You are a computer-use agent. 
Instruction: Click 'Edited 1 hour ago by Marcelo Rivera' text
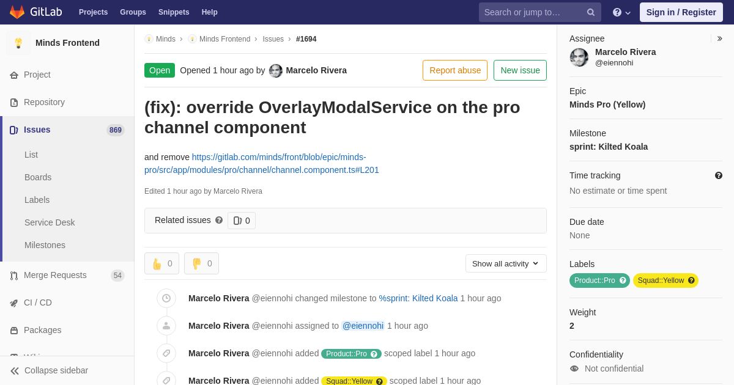[x=203, y=191]
